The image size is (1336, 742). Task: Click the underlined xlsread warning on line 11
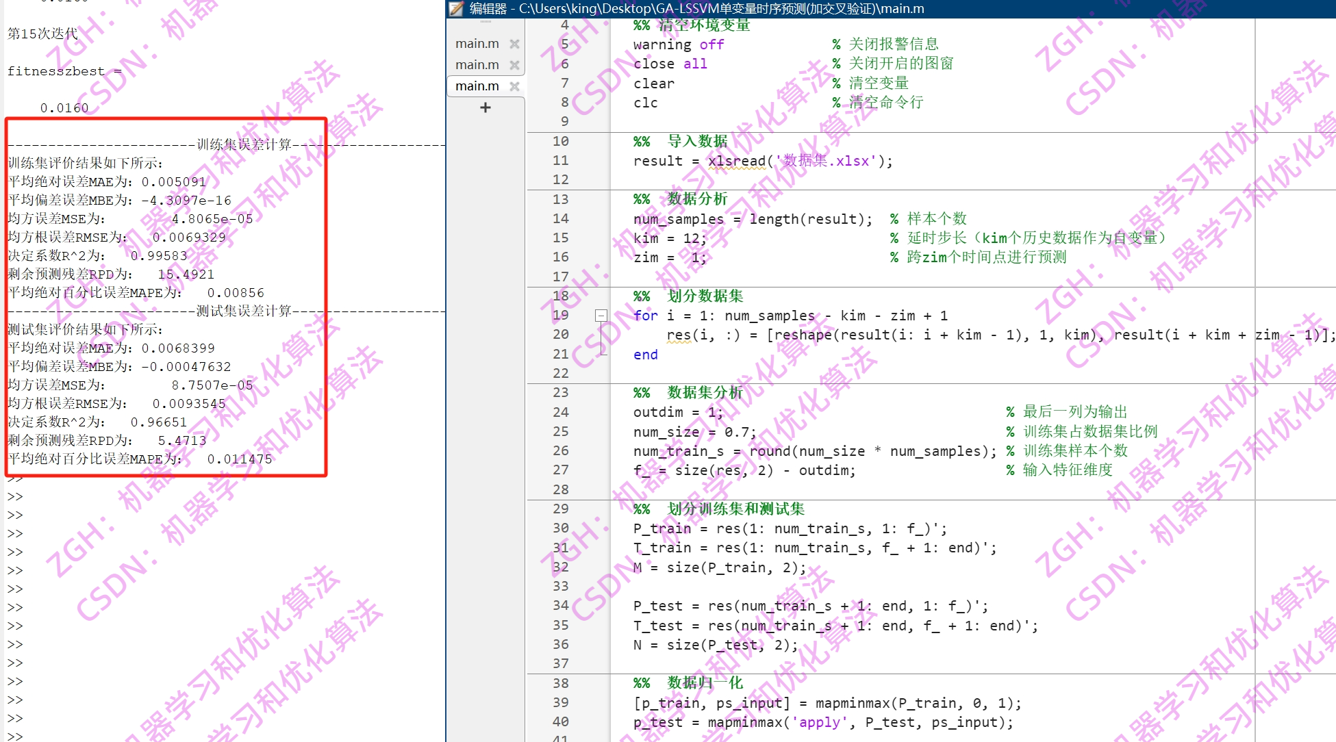(735, 160)
